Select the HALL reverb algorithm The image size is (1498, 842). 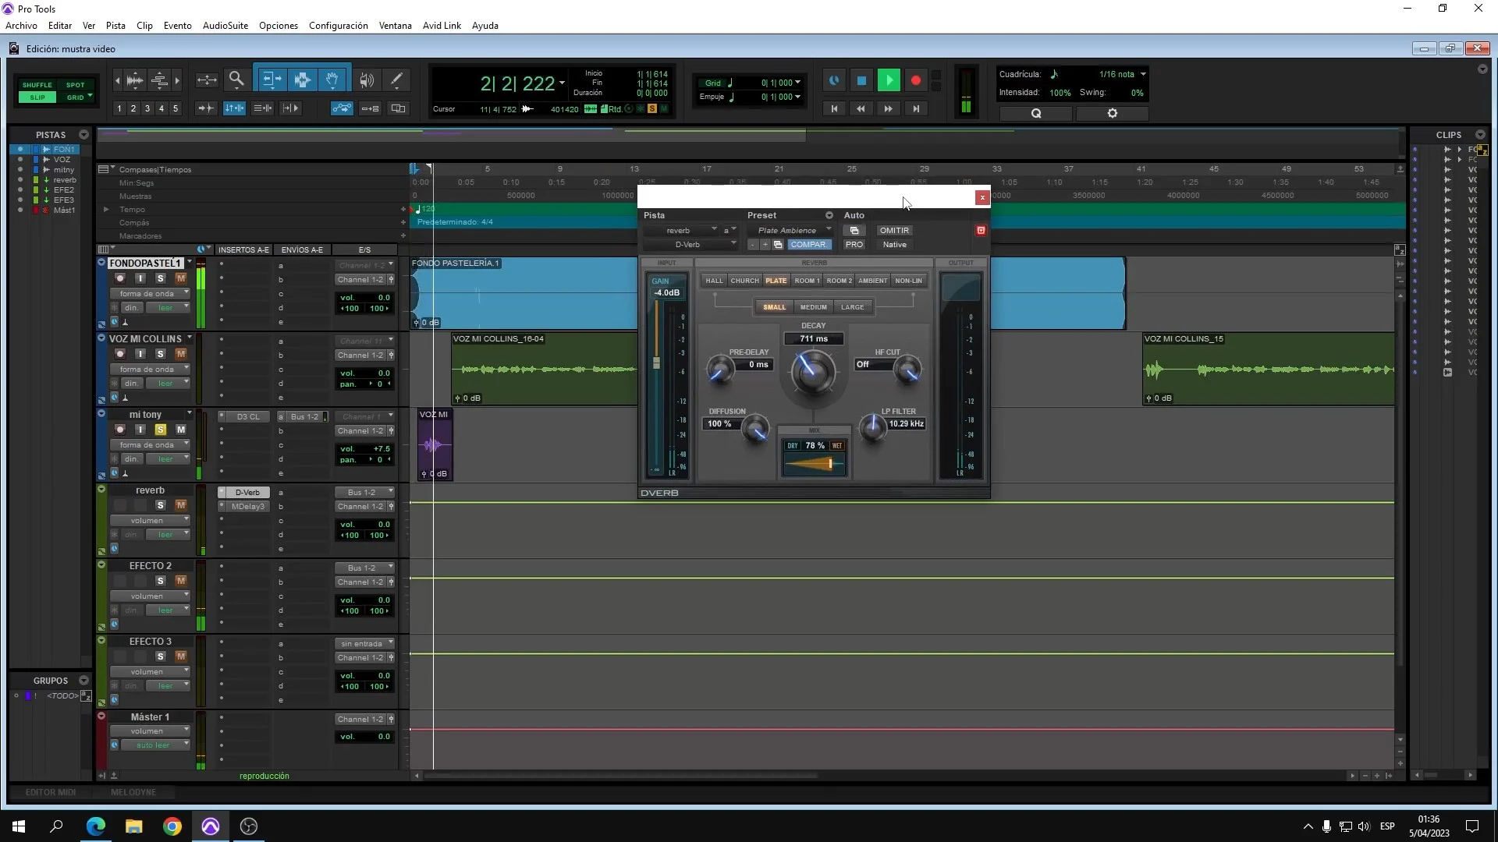pos(714,280)
